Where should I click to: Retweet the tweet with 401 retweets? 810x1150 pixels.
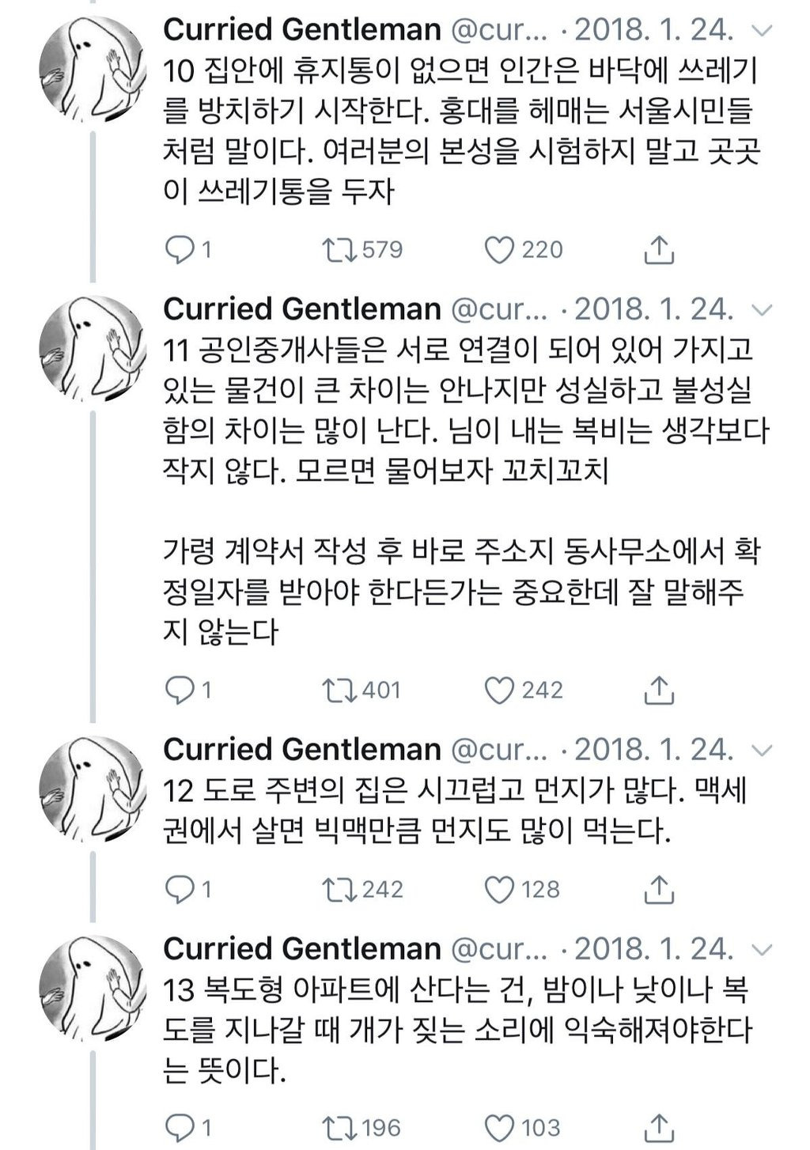coord(339,690)
